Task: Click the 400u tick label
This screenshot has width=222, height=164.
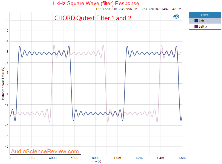Action: 53,158
